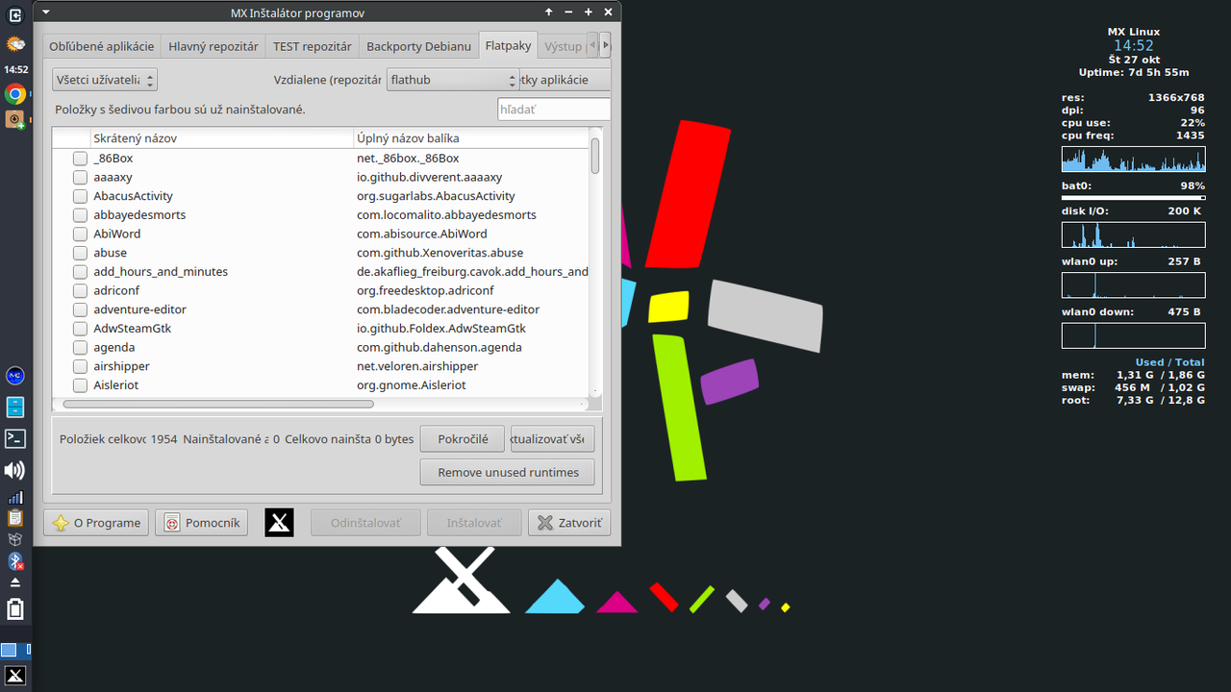Screen dimensions: 1231x692
Task: Check the AbacusActivity package box
Action: click(81, 196)
